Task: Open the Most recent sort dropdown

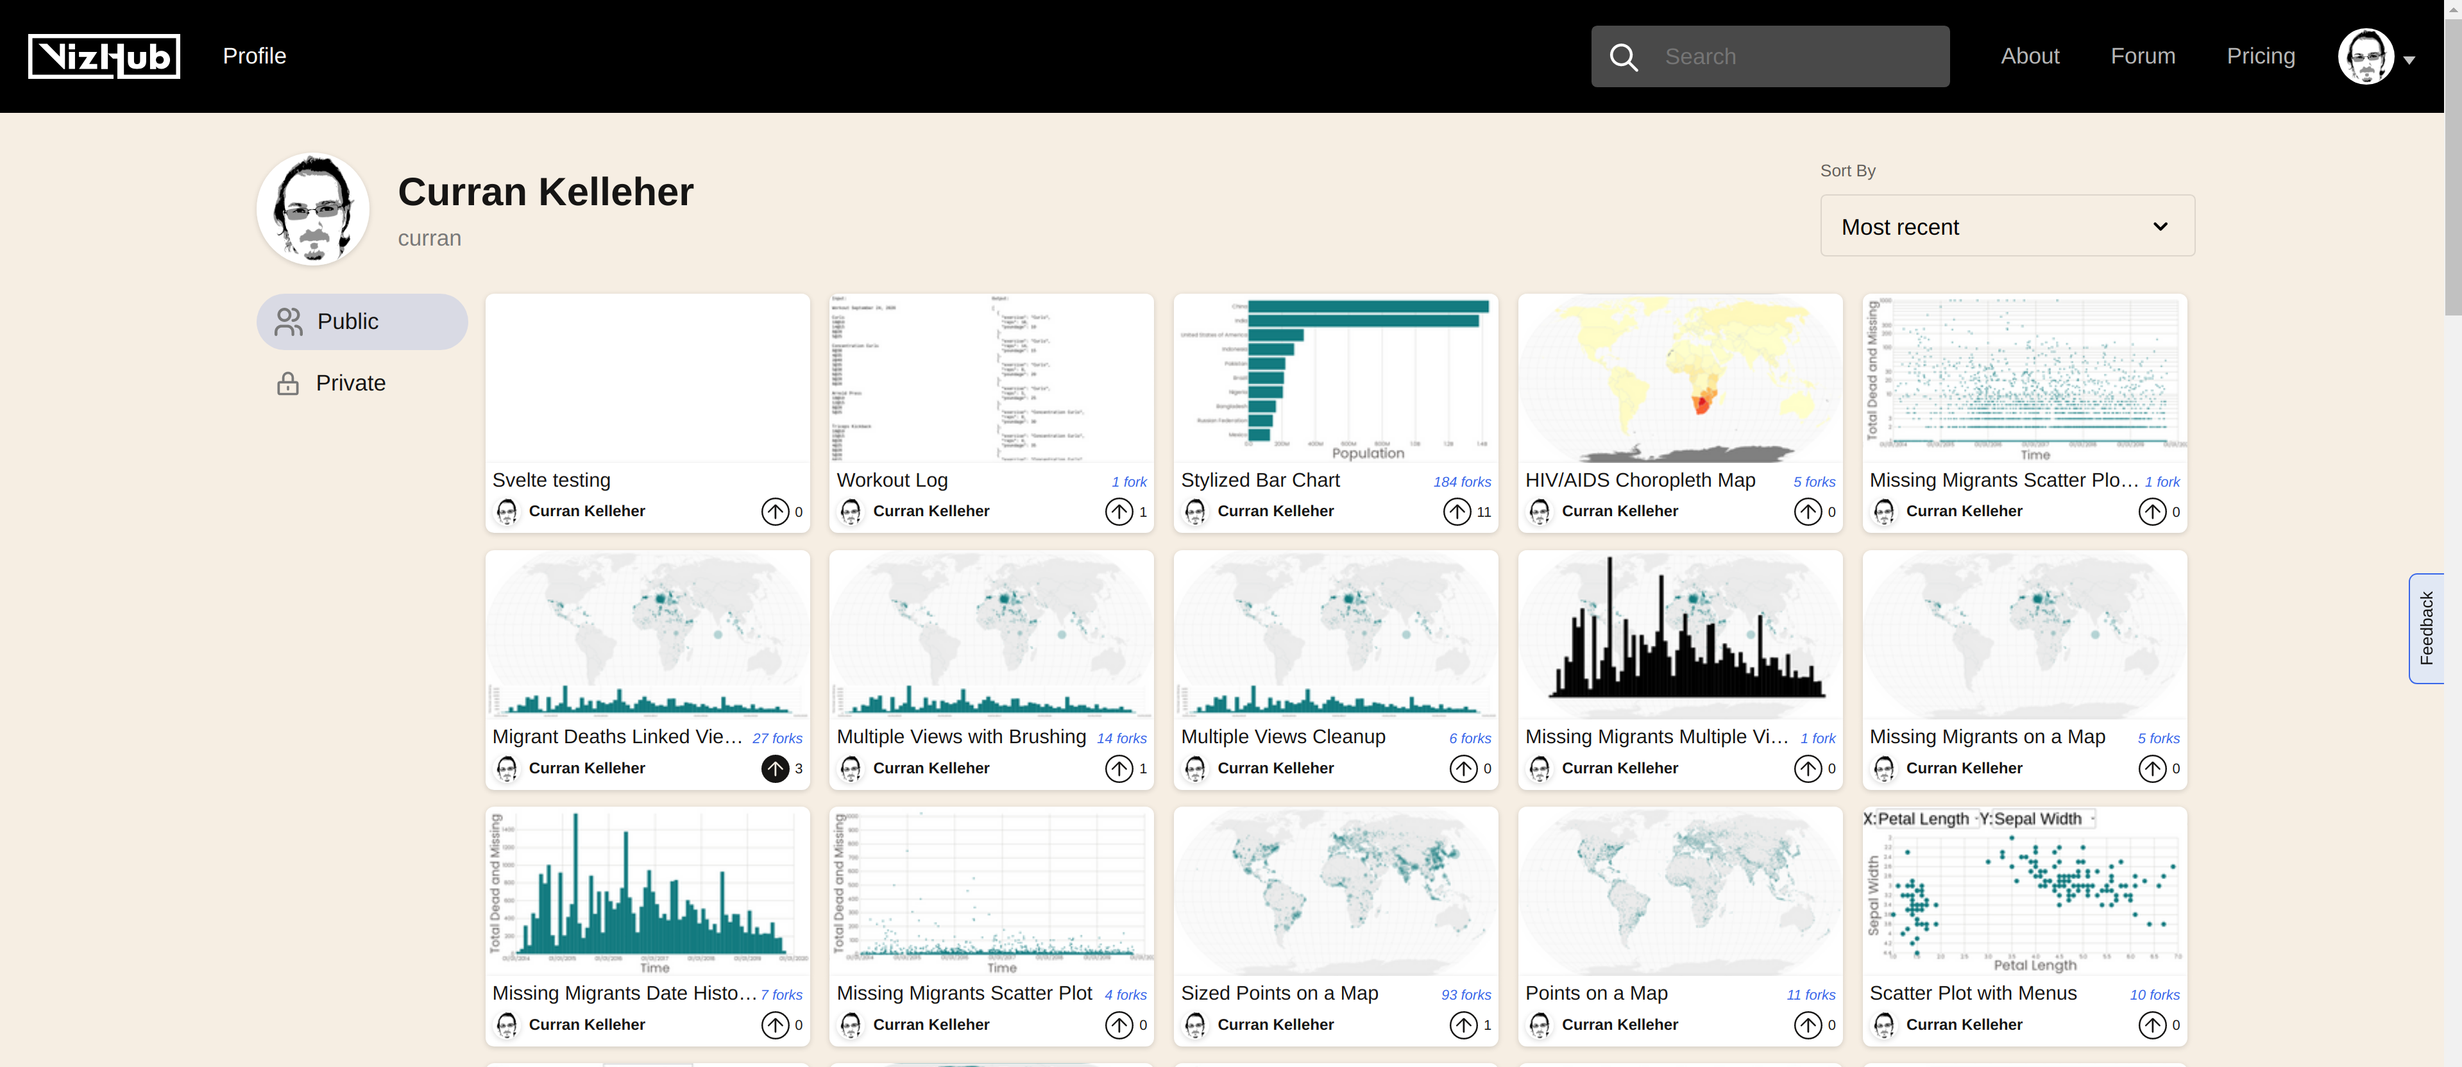Action: (2006, 226)
